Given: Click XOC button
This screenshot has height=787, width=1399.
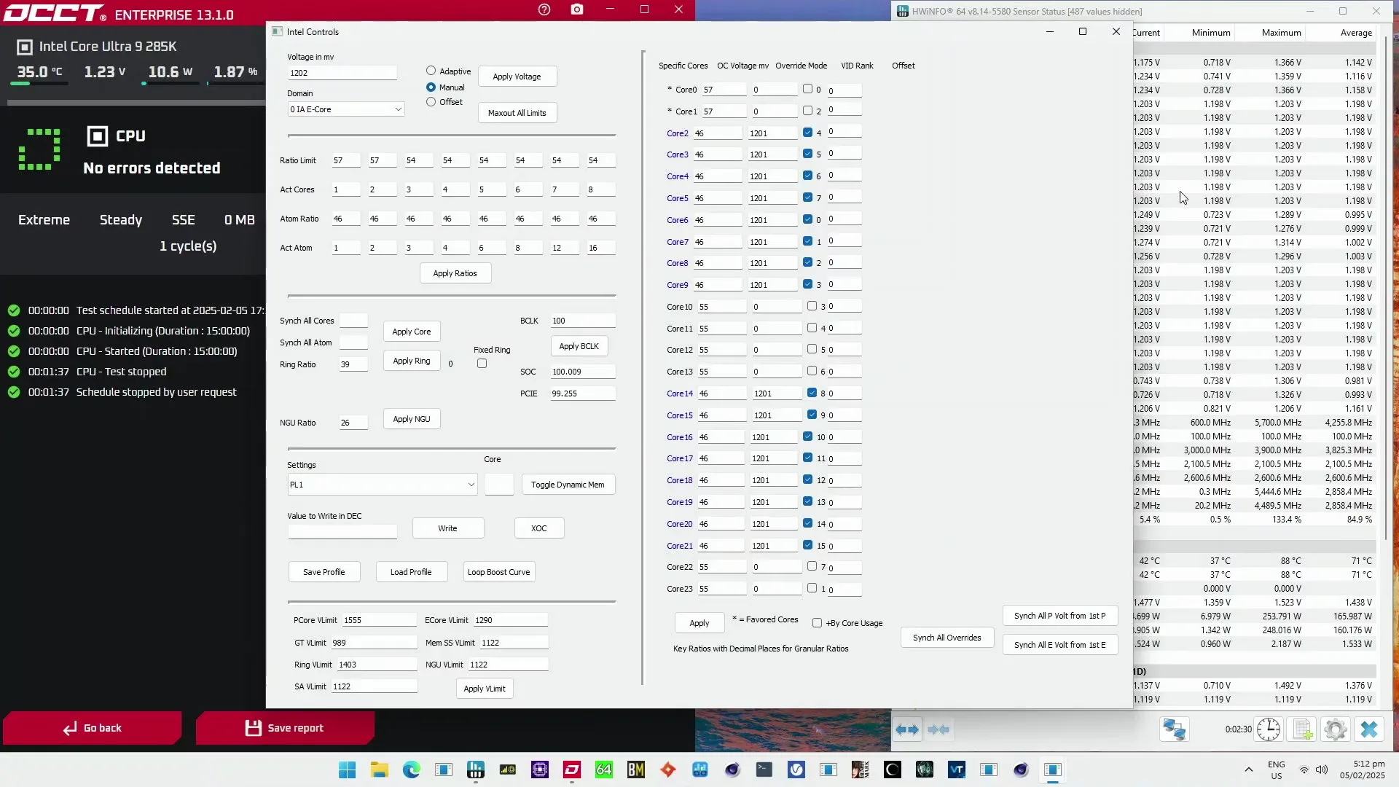Looking at the screenshot, I should tap(538, 528).
